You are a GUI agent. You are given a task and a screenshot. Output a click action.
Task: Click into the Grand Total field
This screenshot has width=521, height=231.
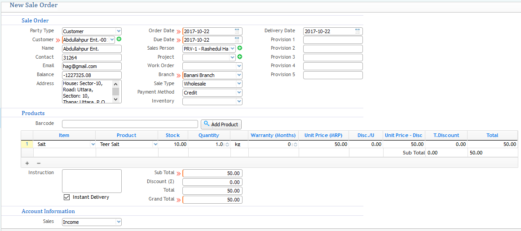212,200
